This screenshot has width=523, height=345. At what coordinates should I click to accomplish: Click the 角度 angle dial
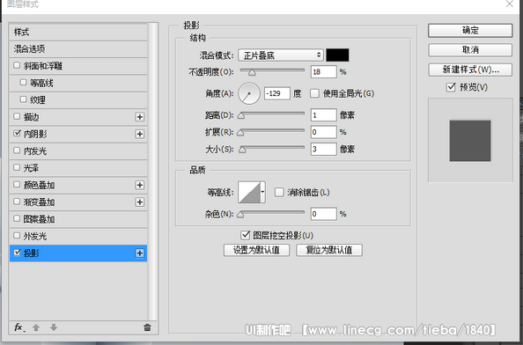click(249, 93)
